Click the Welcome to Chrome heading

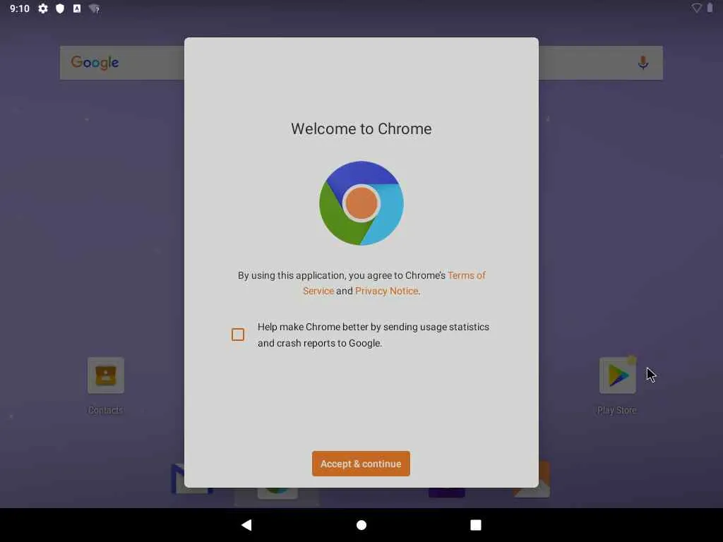tap(361, 128)
